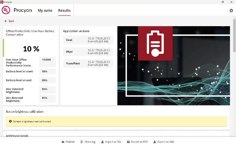The width and height of the screenshot is (236, 147).
Task: Click the Excel version row
Action: point(88,40)
